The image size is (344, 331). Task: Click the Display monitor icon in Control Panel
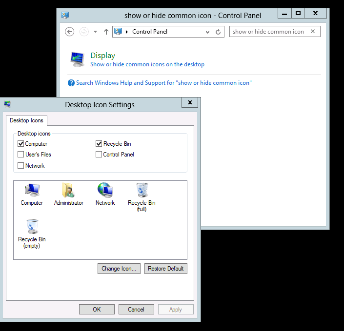point(77,59)
